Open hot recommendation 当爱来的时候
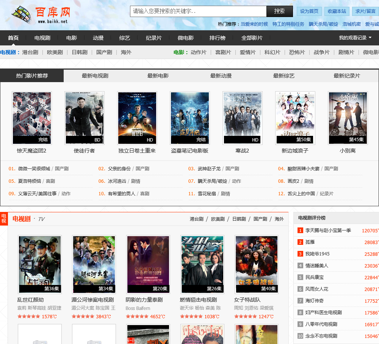 (254, 24)
